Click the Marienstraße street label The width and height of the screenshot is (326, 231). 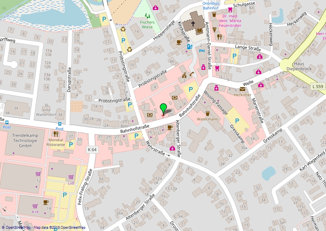(x=258, y=111)
